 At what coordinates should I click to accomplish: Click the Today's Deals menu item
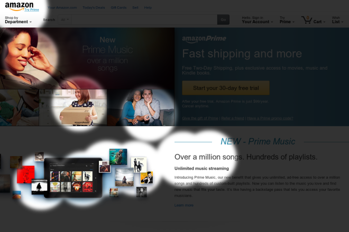tap(94, 7)
